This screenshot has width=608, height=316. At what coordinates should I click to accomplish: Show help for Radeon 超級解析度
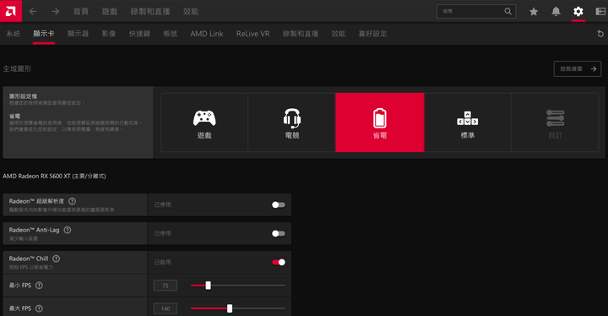pyautogui.click(x=72, y=201)
